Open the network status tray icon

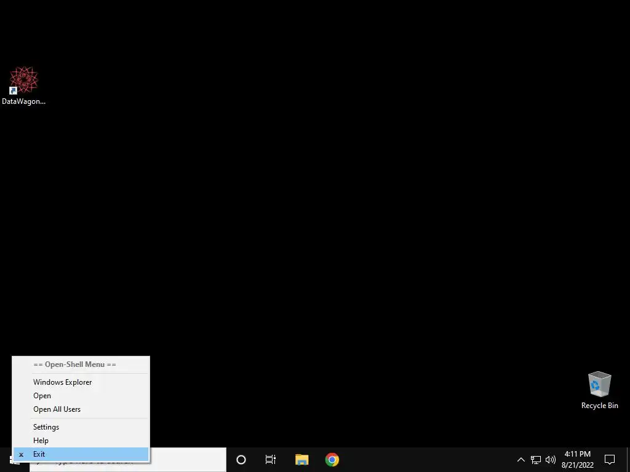pos(536,460)
